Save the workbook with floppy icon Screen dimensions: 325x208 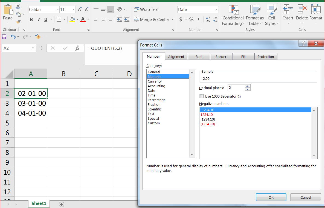[x=4, y=37]
